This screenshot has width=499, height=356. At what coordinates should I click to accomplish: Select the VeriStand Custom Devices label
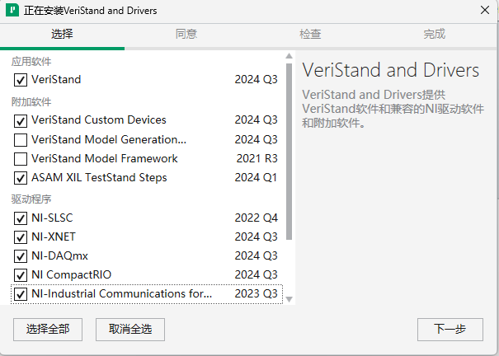pos(99,119)
